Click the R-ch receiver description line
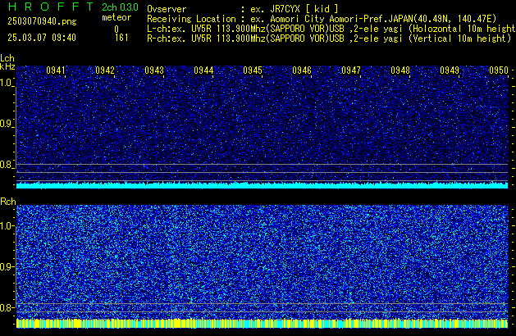The width and height of the screenshot is (516, 336). click(329, 39)
